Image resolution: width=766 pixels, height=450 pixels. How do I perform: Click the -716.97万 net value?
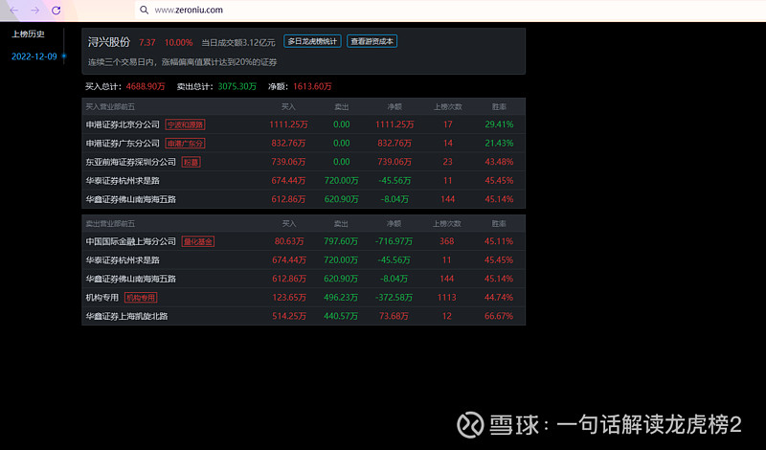pyautogui.click(x=394, y=241)
